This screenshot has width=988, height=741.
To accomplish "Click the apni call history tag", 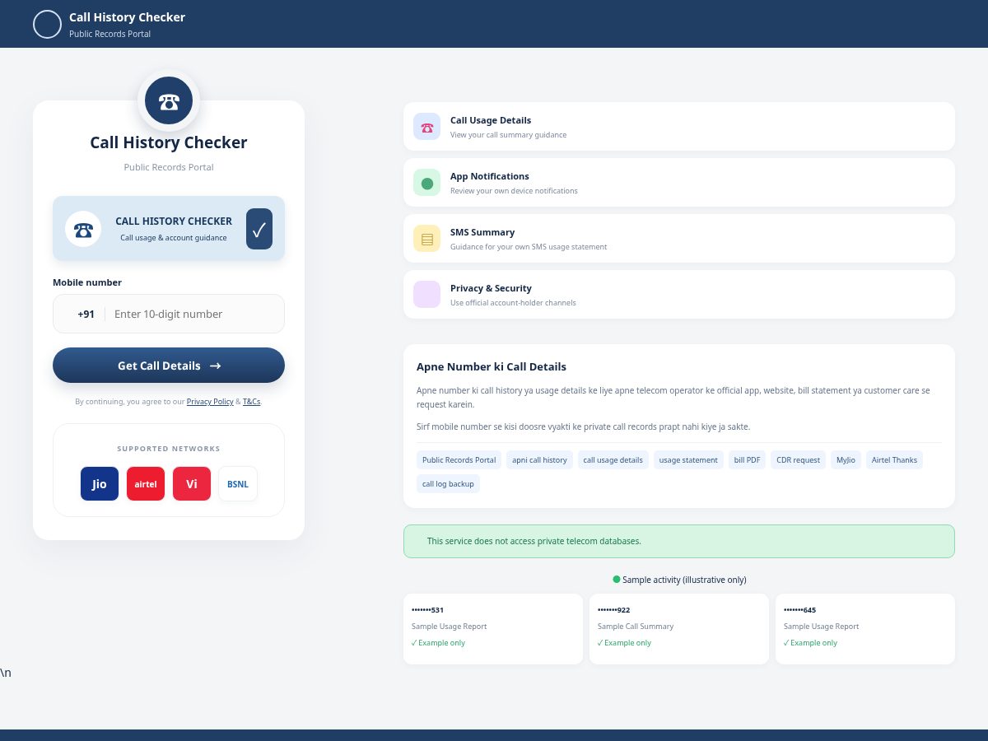I will 539,460.
